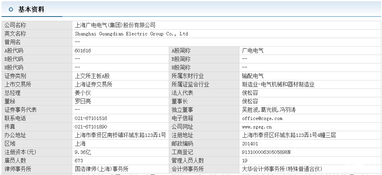
Task: Click the 所属东财行业 label cell
Action: coord(204,76)
